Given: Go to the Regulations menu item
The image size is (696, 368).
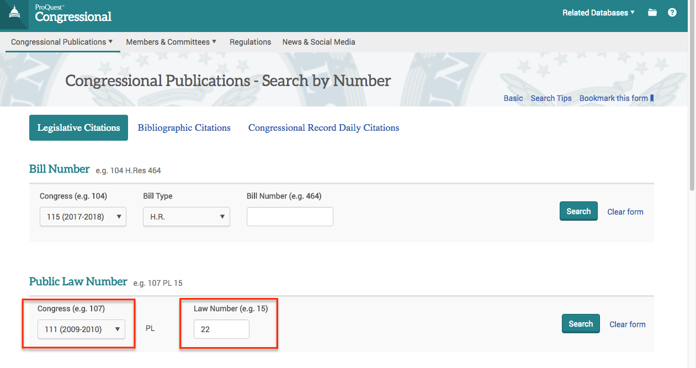Looking at the screenshot, I should [x=250, y=42].
